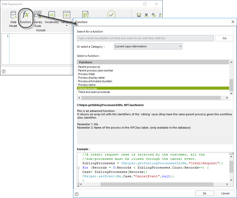Viewport: 237px width, 198px height.
Task: Click function list scroll up arrow
Action: tap(231, 62)
